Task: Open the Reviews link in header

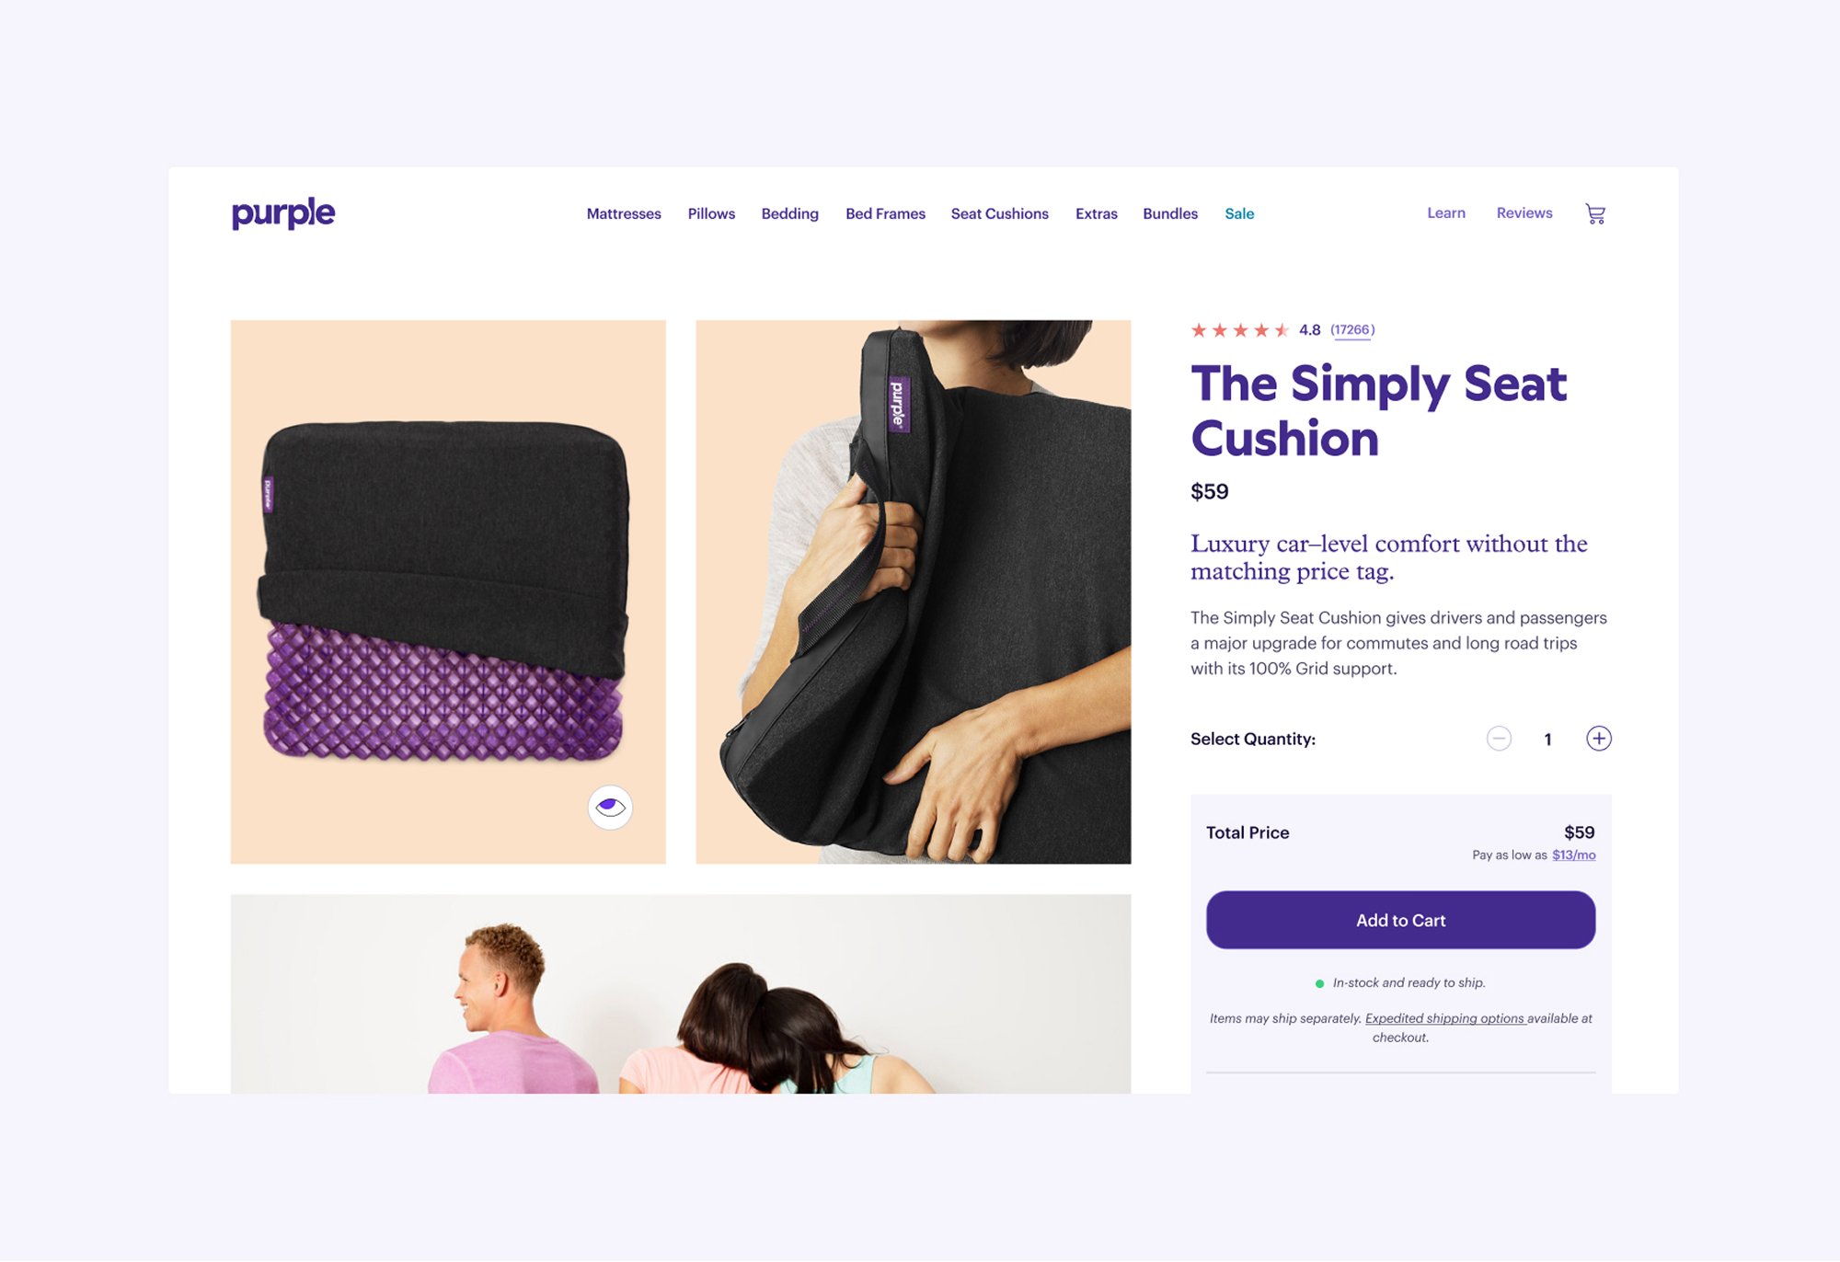Action: (x=1524, y=212)
